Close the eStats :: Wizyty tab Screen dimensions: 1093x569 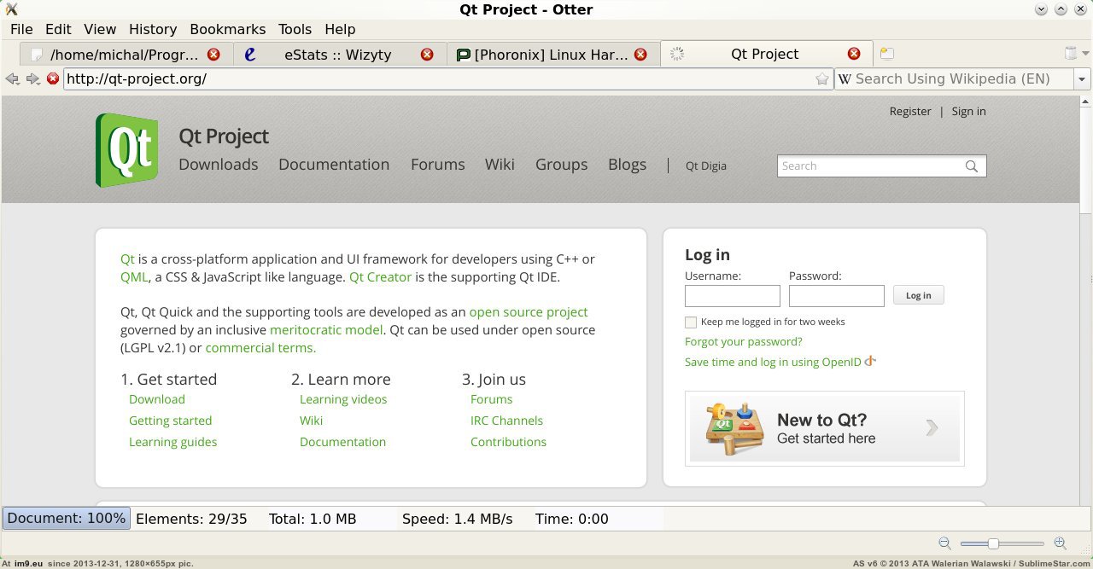(x=427, y=54)
